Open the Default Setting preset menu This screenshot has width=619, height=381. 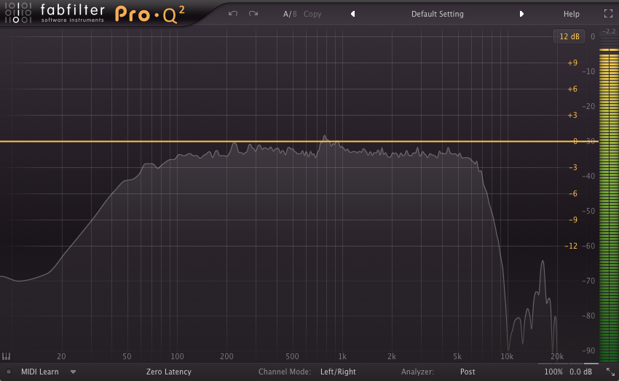[438, 15]
